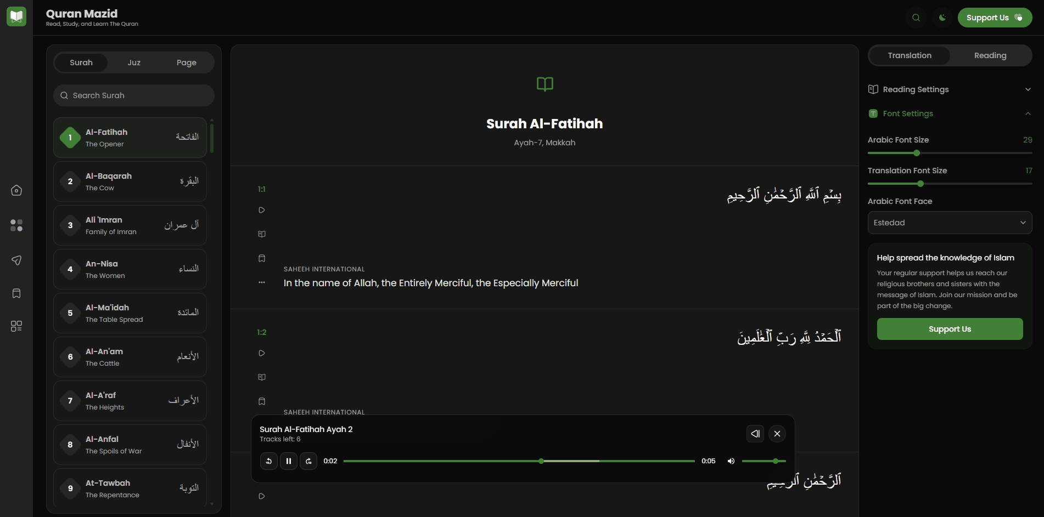Click the open book icon above surah title
This screenshot has height=517, width=1044.
[545, 84]
